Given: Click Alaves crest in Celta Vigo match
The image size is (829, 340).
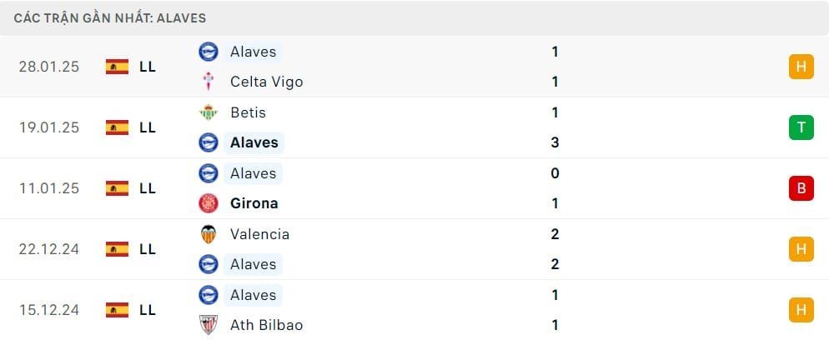Looking at the screenshot, I should point(208,52).
